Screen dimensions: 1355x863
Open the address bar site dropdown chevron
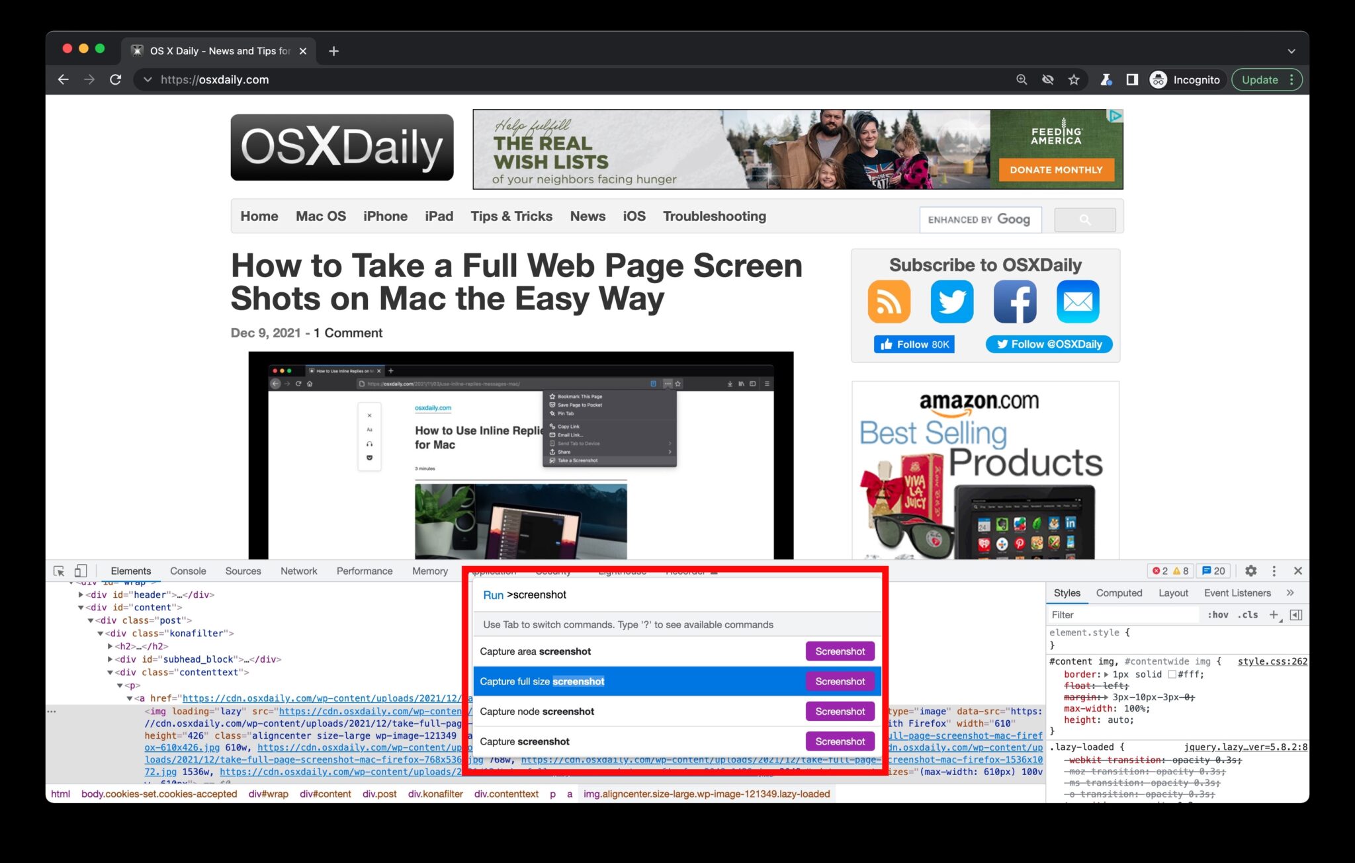coord(147,79)
